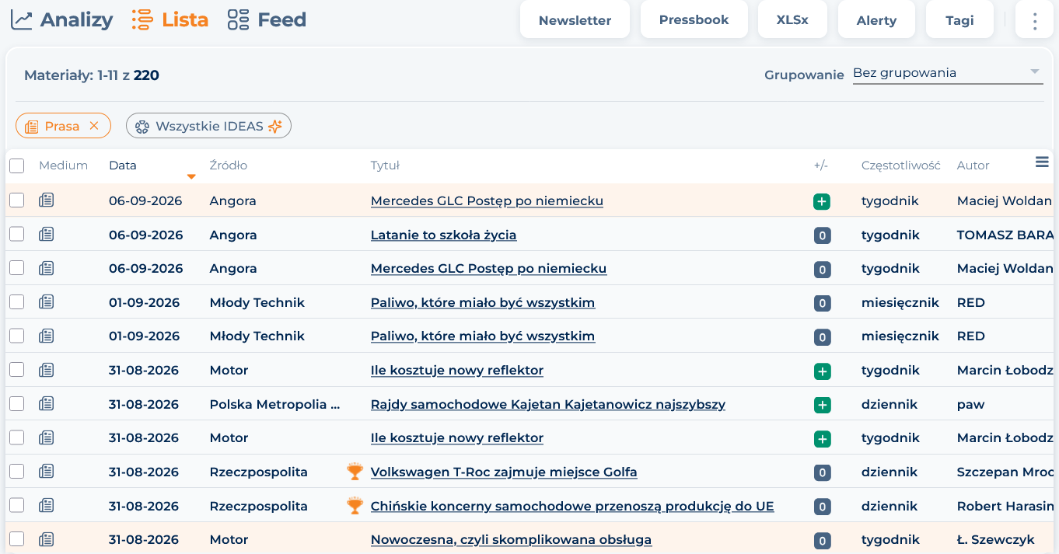Check the 'Nowoczesna, czyli skomplikowana obsługa' row checkbox

(x=17, y=539)
